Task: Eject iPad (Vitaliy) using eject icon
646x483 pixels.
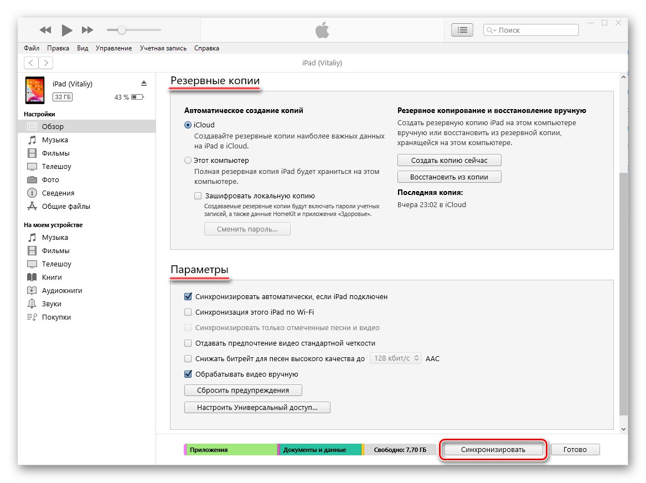Action: 144,84
